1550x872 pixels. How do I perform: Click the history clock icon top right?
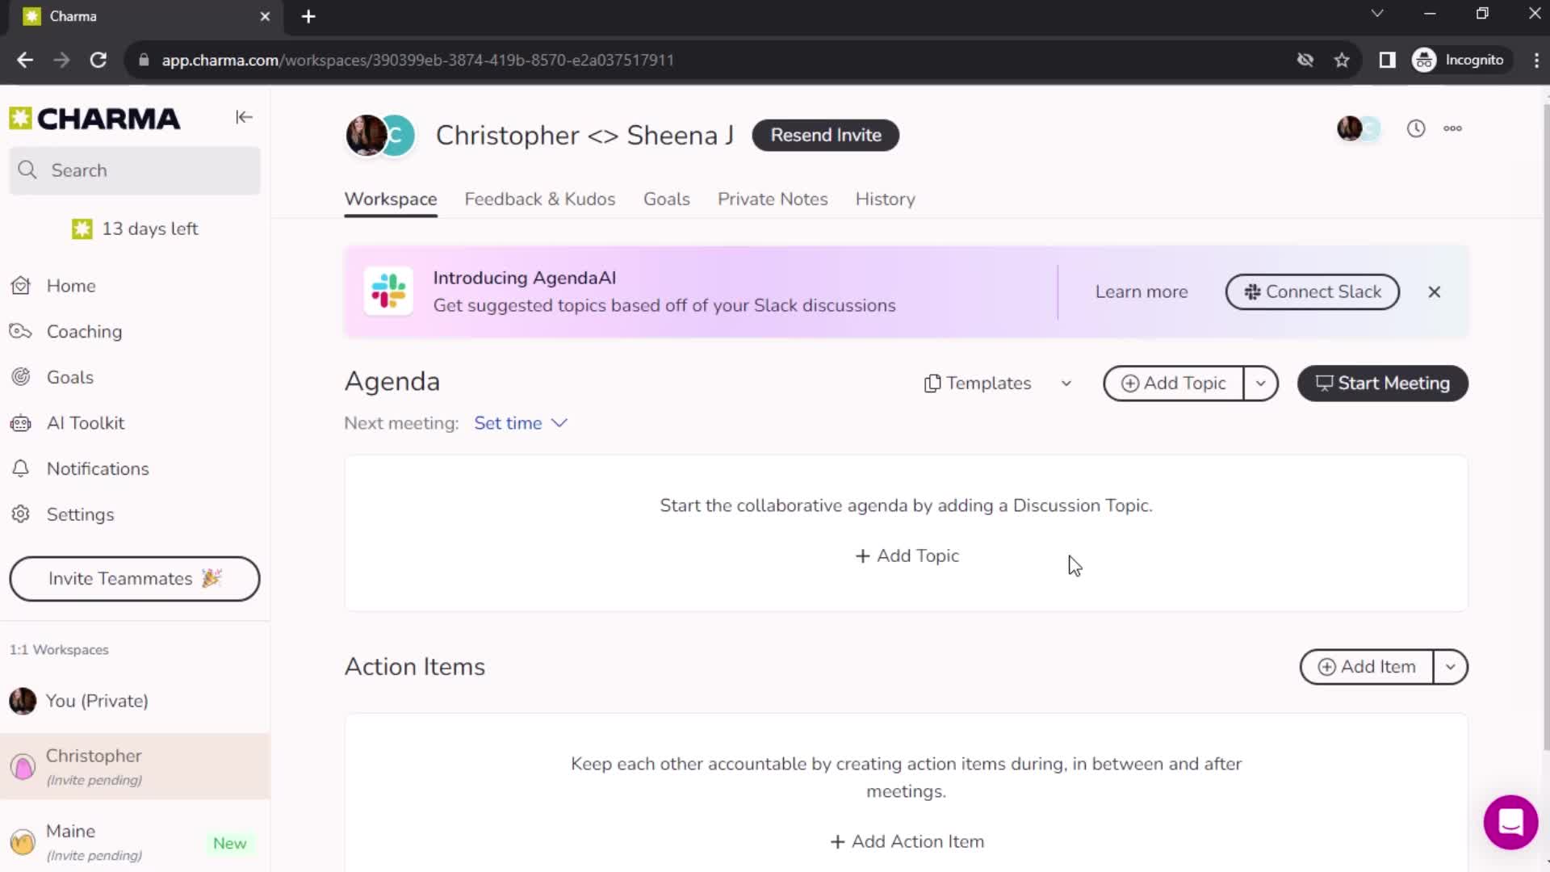click(x=1416, y=127)
